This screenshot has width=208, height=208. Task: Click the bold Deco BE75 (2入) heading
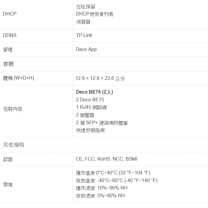point(94,92)
